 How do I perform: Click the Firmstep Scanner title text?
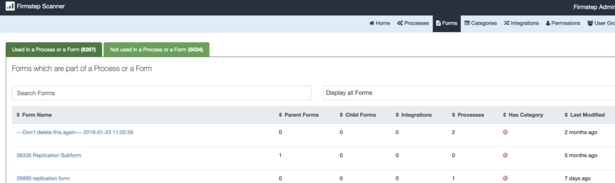41,6
